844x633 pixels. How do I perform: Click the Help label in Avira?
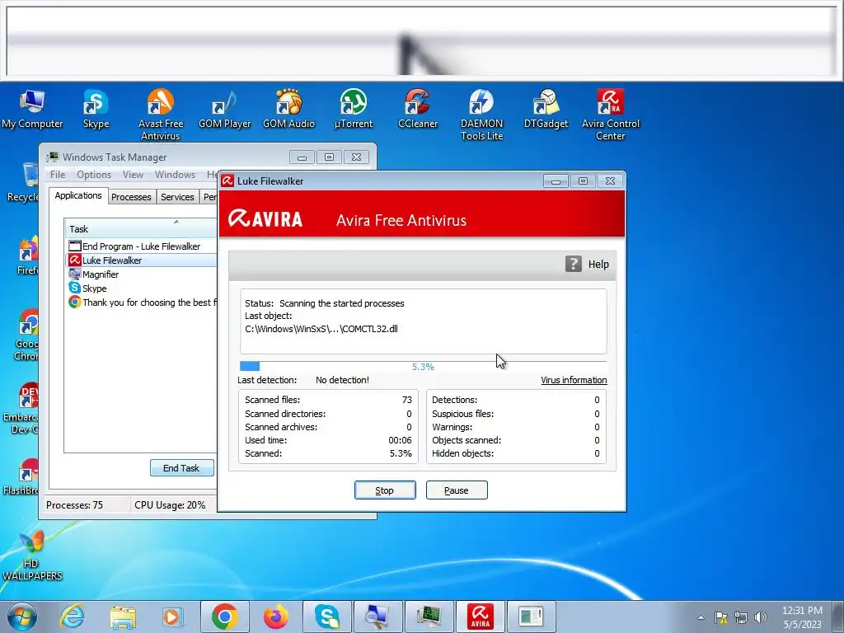coord(598,265)
